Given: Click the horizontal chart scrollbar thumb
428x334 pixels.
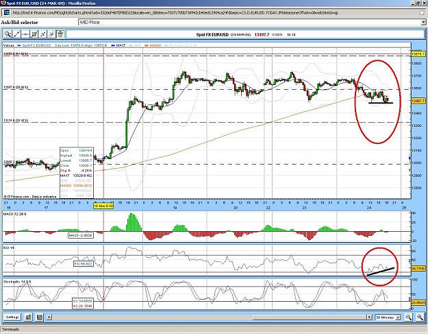Looking at the screenshot, I should [x=310, y=317].
